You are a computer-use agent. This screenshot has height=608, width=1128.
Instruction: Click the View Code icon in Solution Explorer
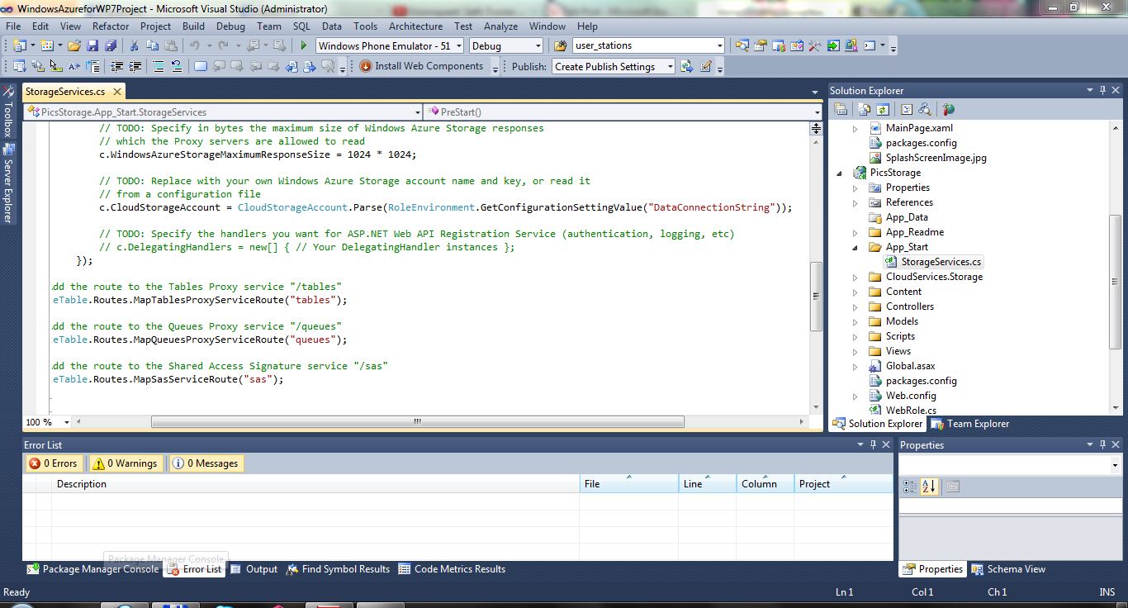tap(906, 109)
